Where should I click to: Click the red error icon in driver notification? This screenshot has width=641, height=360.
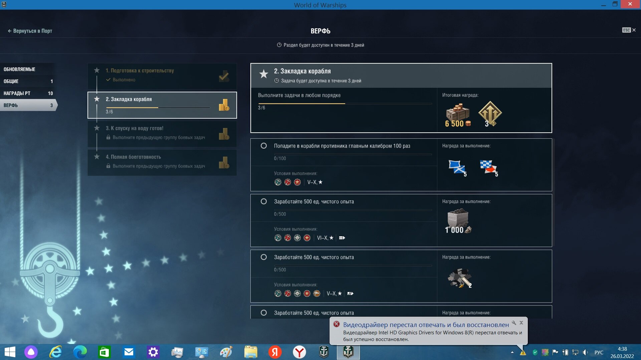click(337, 324)
